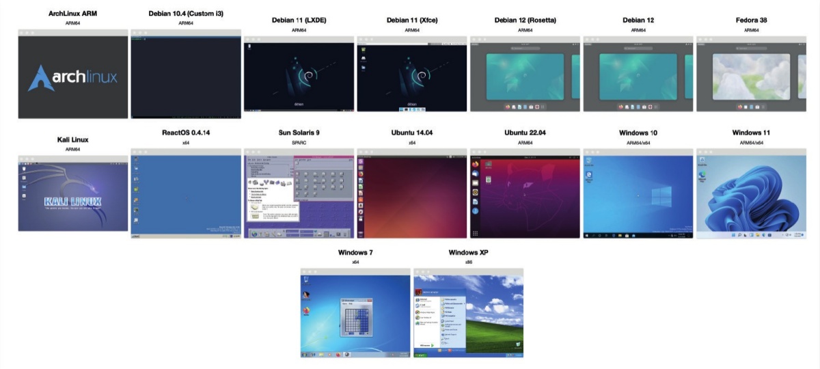Select the ARM64 label under Kali Linux
The image size is (820, 369).
(73, 149)
